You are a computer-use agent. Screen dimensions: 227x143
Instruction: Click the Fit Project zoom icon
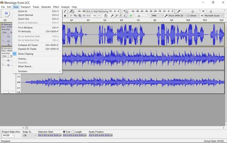[125, 16]
